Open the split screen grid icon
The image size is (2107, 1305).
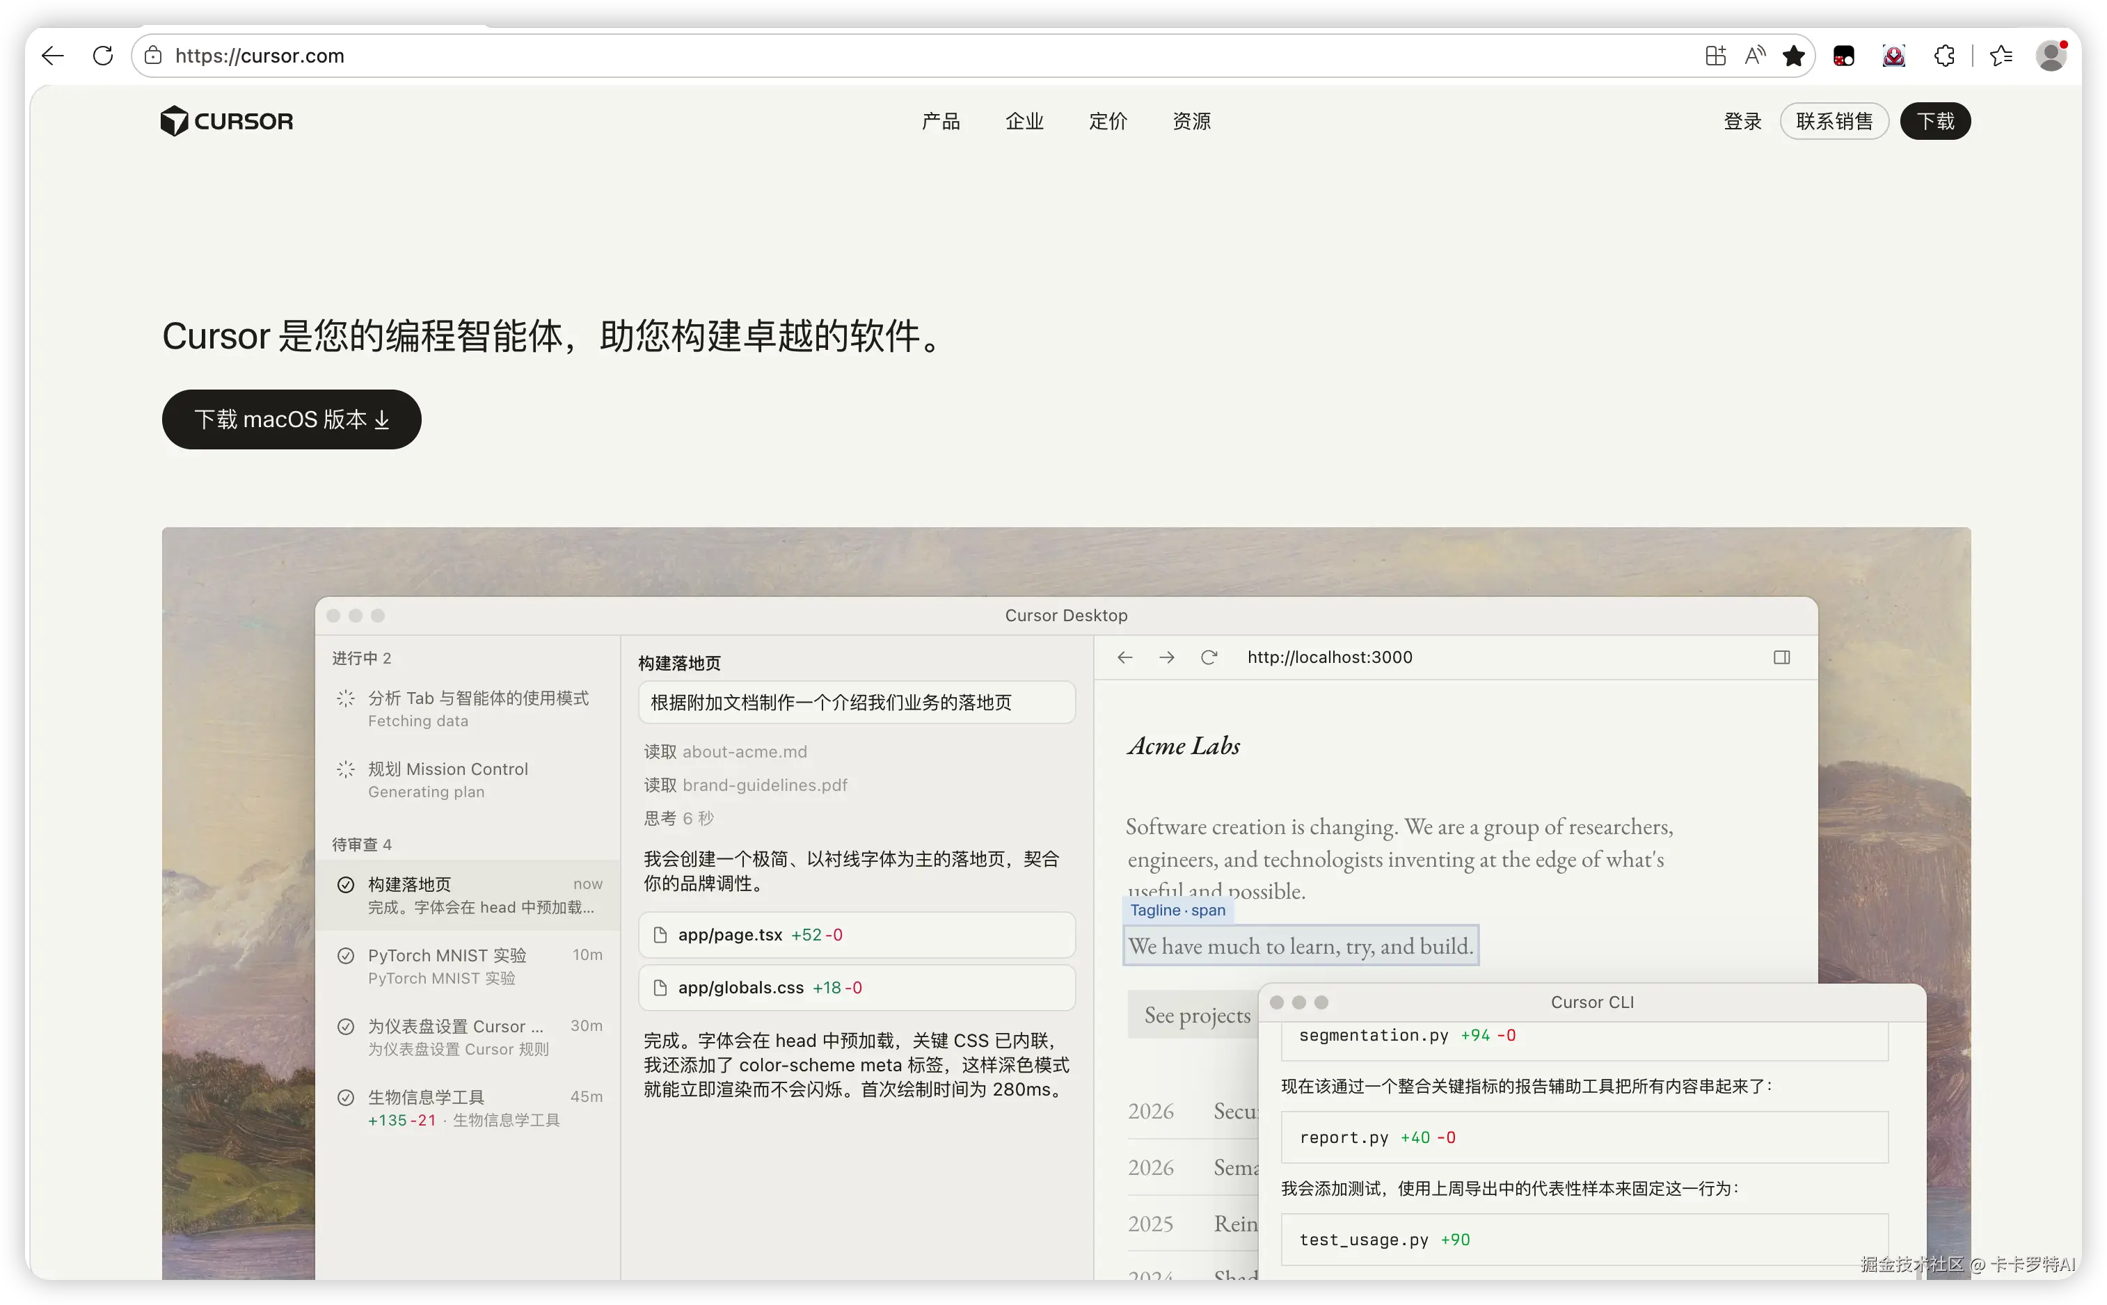click(1715, 56)
